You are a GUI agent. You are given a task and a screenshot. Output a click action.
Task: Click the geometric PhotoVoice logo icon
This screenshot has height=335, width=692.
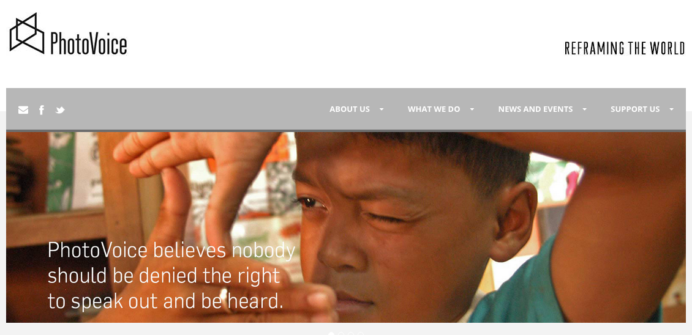click(x=27, y=34)
